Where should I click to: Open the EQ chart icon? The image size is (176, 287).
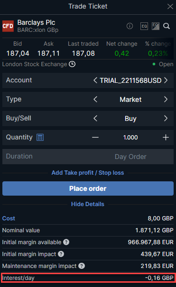coord(156,26)
